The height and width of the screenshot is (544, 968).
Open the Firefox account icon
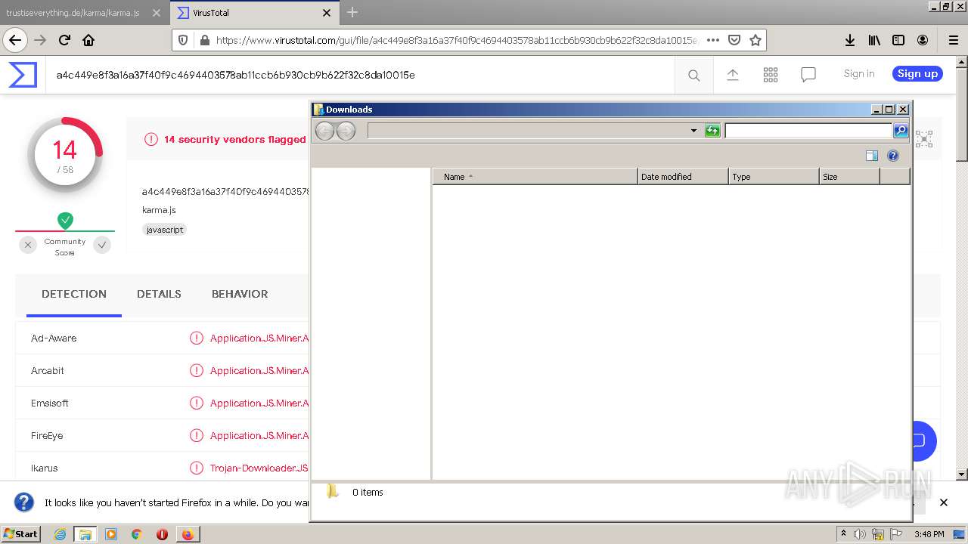[x=923, y=40]
